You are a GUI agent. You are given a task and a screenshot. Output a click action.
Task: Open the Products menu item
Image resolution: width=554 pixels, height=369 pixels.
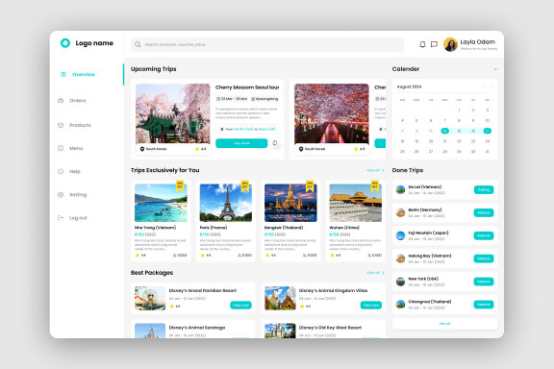tap(80, 125)
